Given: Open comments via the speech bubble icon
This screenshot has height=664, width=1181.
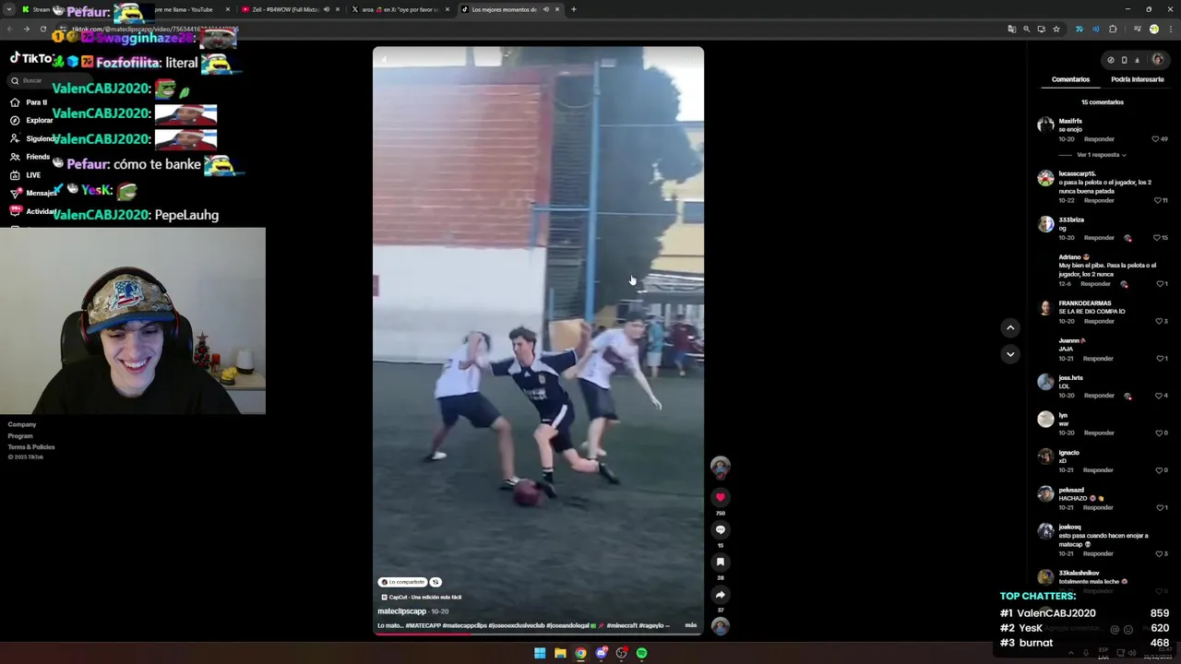Looking at the screenshot, I should point(721,529).
